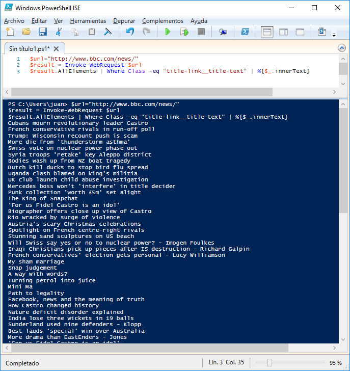Open the Archivo menu
Image resolution: width=350 pixels, height=371 pixels.
click(x=14, y=21)
